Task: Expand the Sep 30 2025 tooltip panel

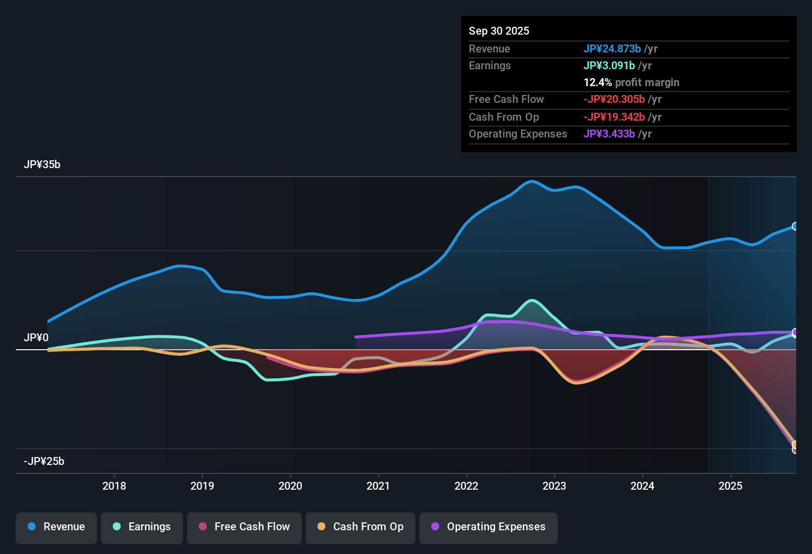Action: pyautogui.click(x=499, y=31)
